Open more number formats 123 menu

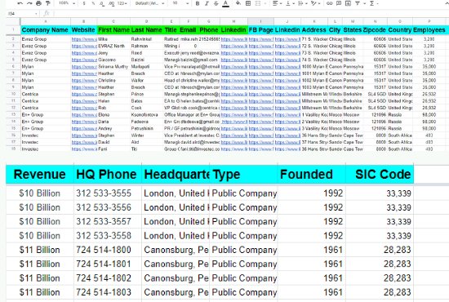(122, 3)
